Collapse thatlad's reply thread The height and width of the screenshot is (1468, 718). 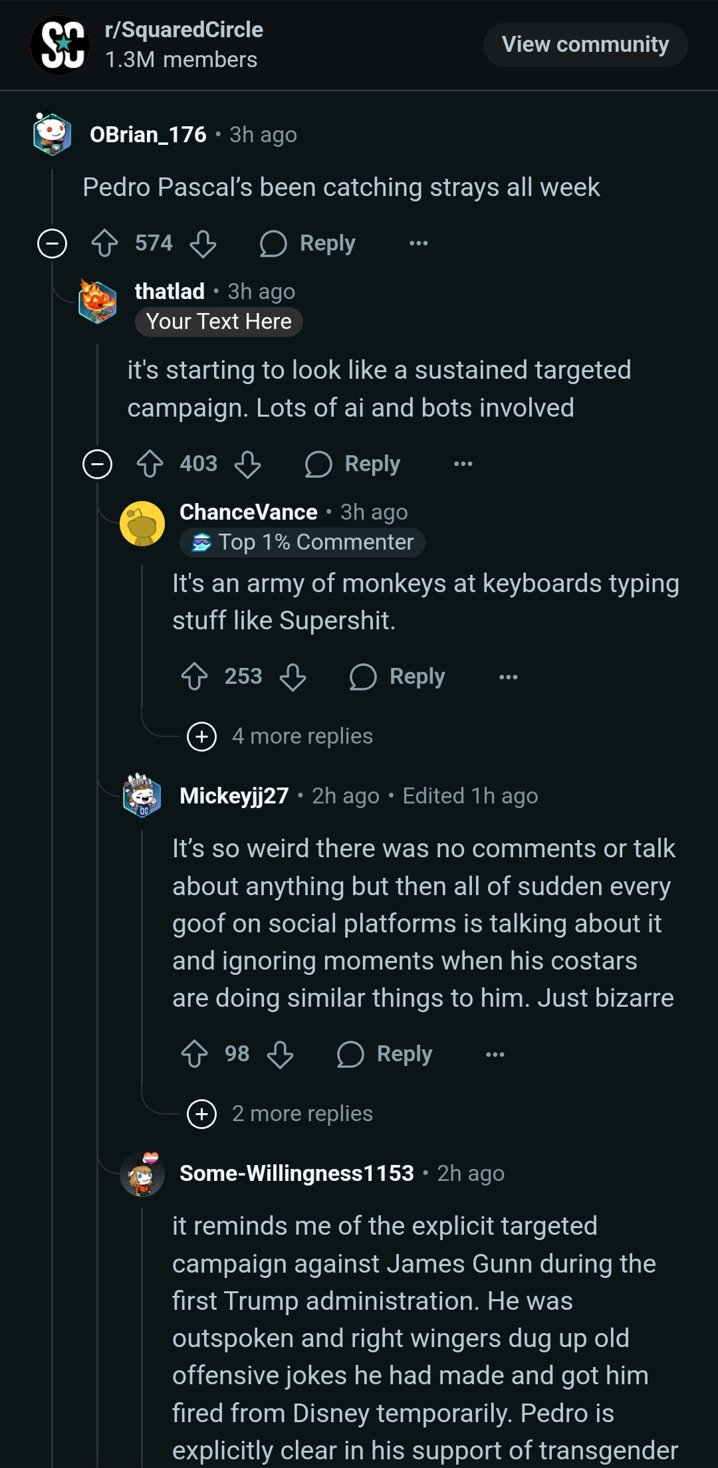(x=97, y=464)
